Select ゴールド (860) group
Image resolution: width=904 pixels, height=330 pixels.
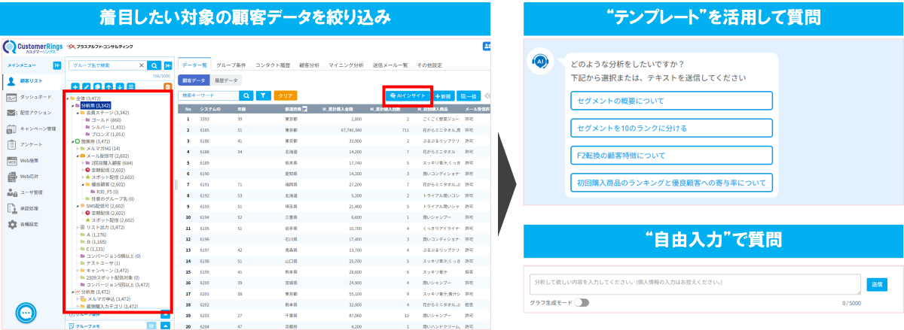coord(106,120)
